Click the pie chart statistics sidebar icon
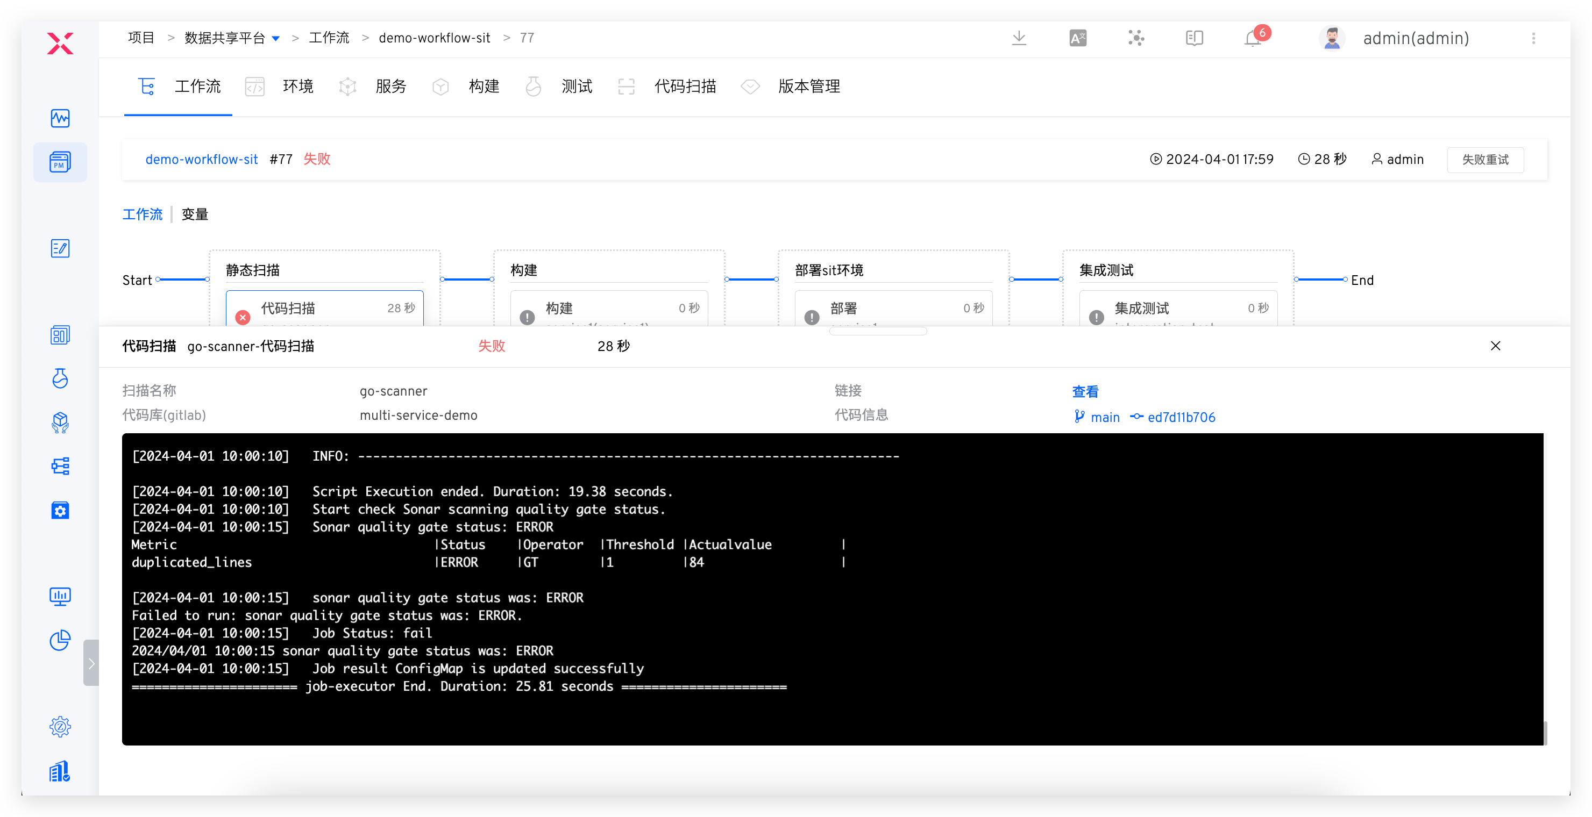 tap(60, 640)
